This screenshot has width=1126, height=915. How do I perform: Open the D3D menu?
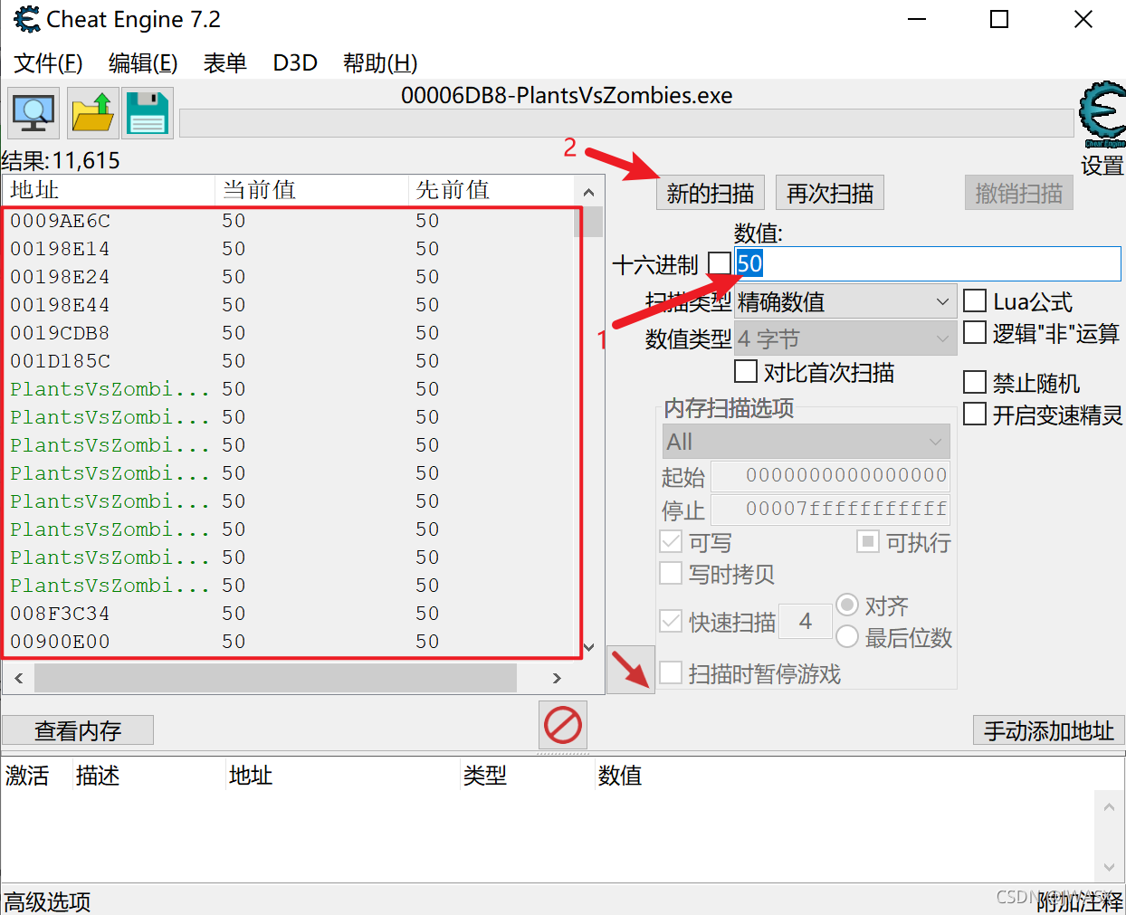(x=295, y=63)
